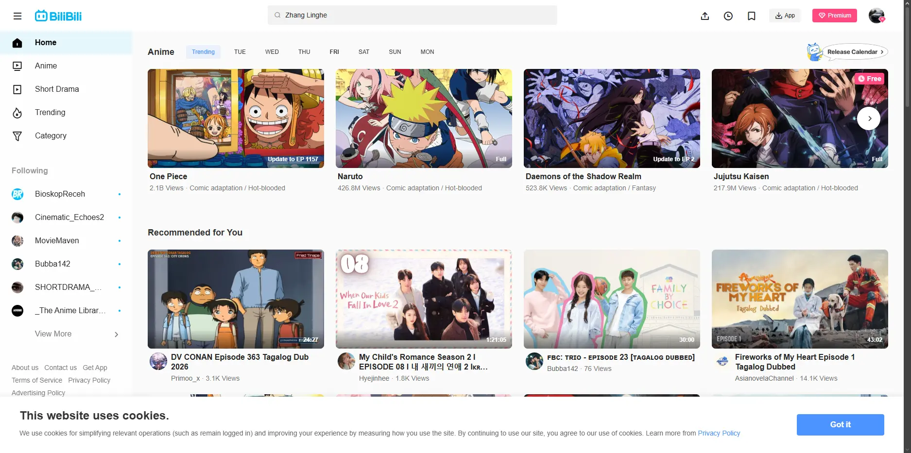This screenshot has height=453, width=911.
Task: Open the hamburger menu
Action: [x=17, y=16]
